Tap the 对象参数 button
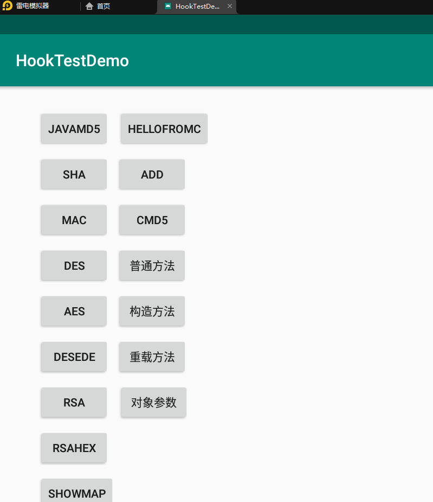The width and height of the screenshot is (433, 502). pyautogui.click(x=153, y=402)
